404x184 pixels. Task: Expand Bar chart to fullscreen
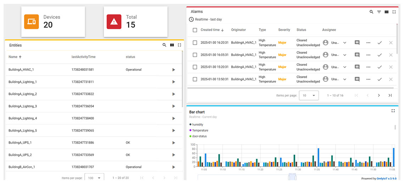(393, 111)
